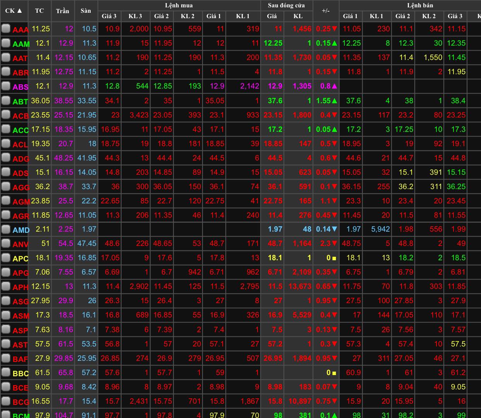Image resolution: width=481 pixels, height=418 pixels.
Task: Open stock symbol ABT
Action: pyautogui.click(x=20, y=101)
